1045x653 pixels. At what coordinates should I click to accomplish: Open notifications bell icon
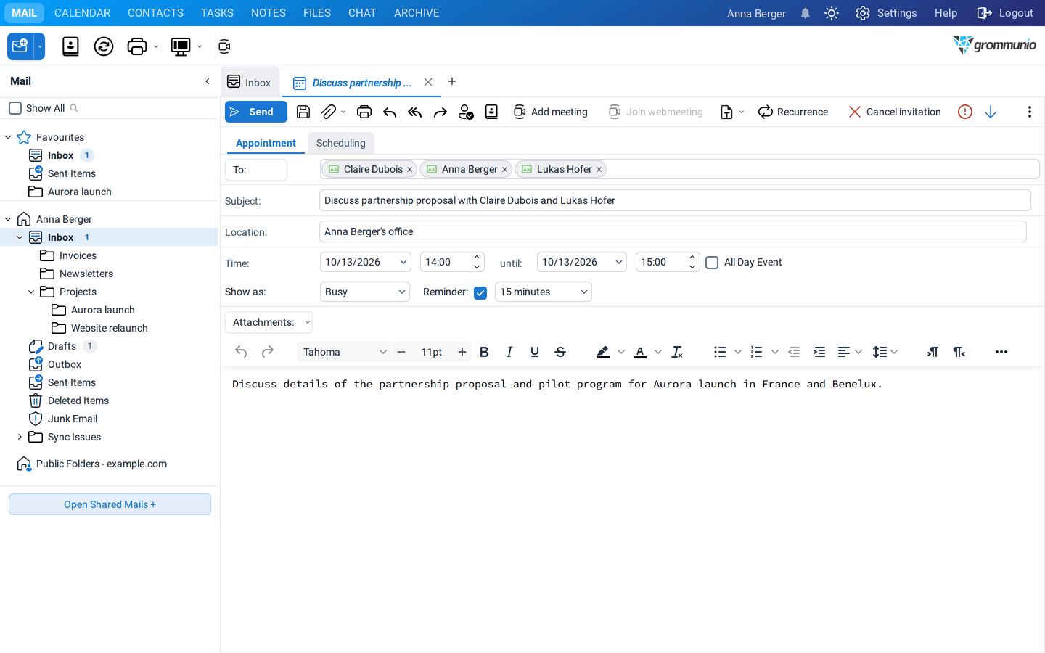pos(806,13)
